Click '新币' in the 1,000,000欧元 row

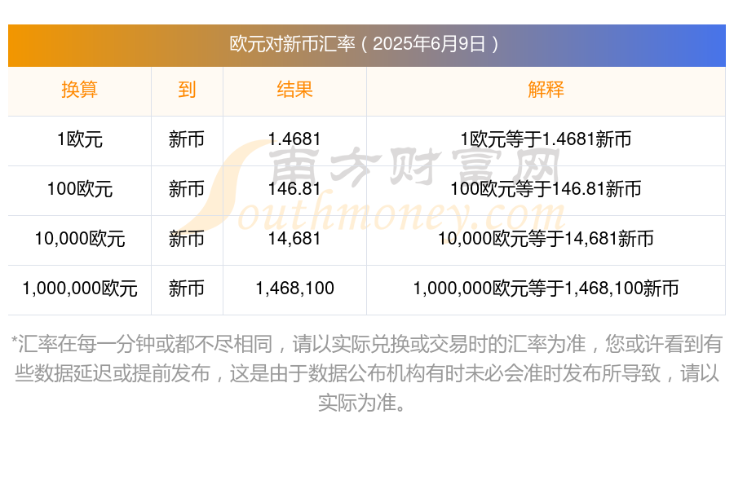click(x=187, y=289)
